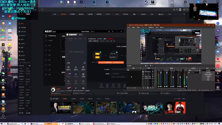The width and height of the screenshot is (222, 125).
Task: Adjust 音频输出采集 volume slider in OBS mixer
Action: click(173, 78)
